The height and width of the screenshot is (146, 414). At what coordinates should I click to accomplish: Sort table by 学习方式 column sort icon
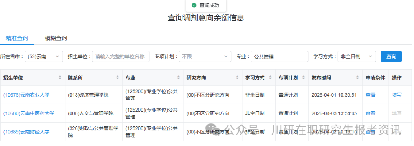click(270, 78)
